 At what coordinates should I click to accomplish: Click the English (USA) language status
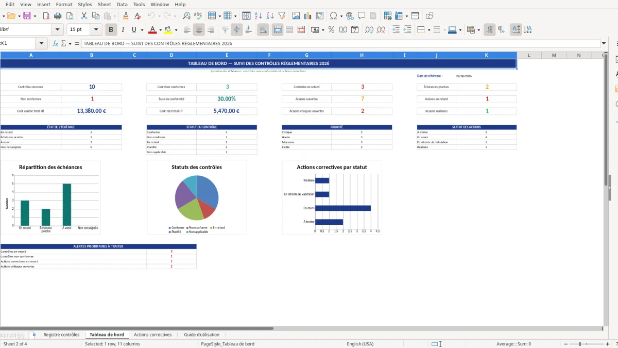click(360, 344)
